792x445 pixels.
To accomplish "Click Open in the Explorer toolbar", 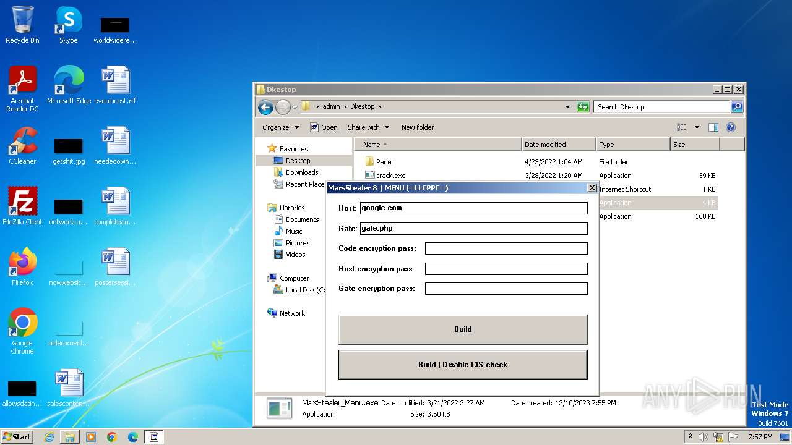I will click(x=324, y=127).
